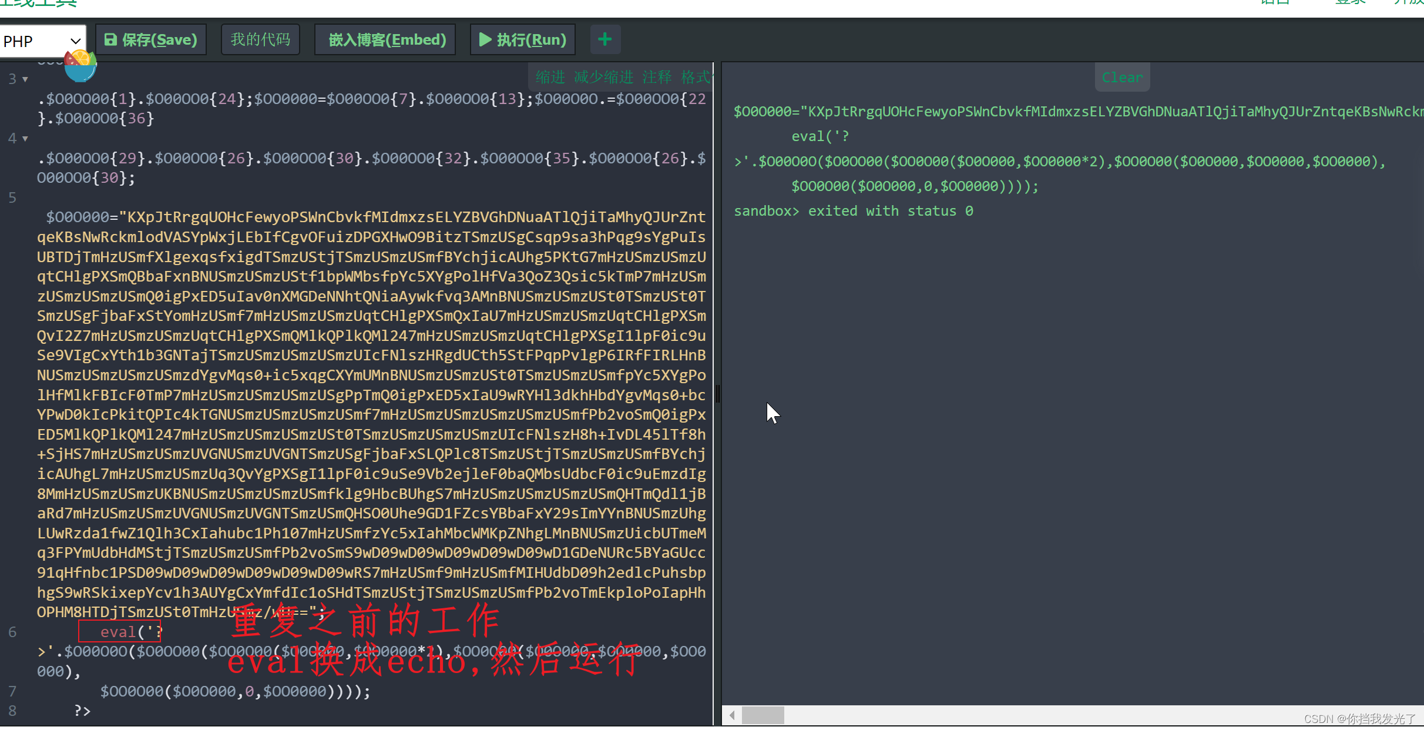Click 缩进 (indent) in editor toolbar
The height and width of the screenshot is (730, 1424).
coord(550,77)
